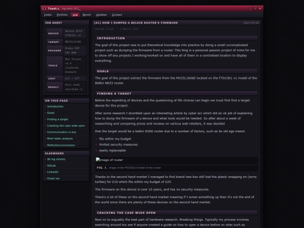Minimize the Toast.c window
The image size is (304, 228).
click(251, 8)
